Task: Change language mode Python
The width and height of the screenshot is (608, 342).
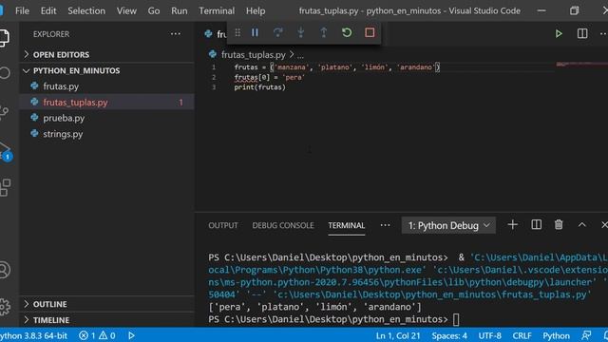Action: pos(556,335)
